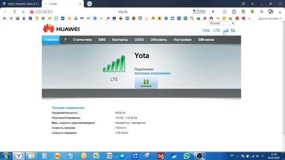Click the Huawei logo
The height and width of the screenshot is (160, 285).
[61, 28]
